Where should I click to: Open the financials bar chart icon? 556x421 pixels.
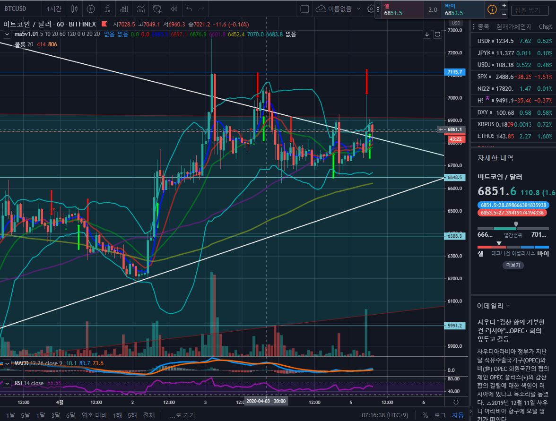[124, 9]
